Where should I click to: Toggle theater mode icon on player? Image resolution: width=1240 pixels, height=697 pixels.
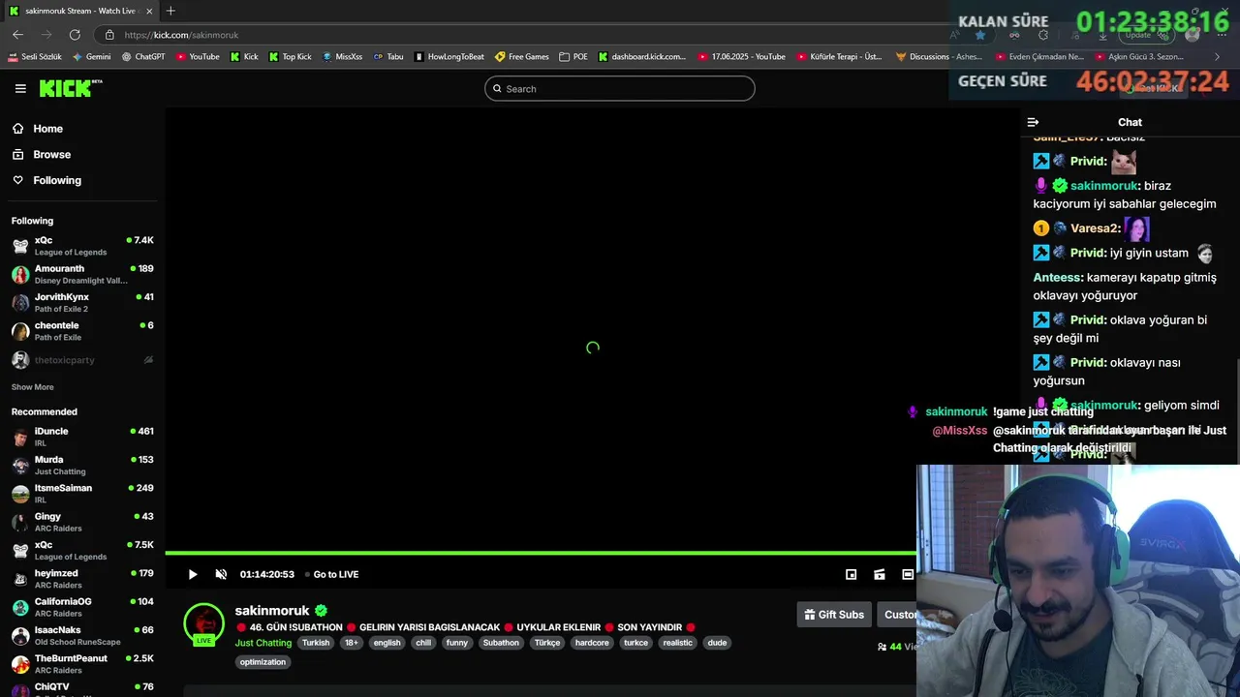coord(908,574)
